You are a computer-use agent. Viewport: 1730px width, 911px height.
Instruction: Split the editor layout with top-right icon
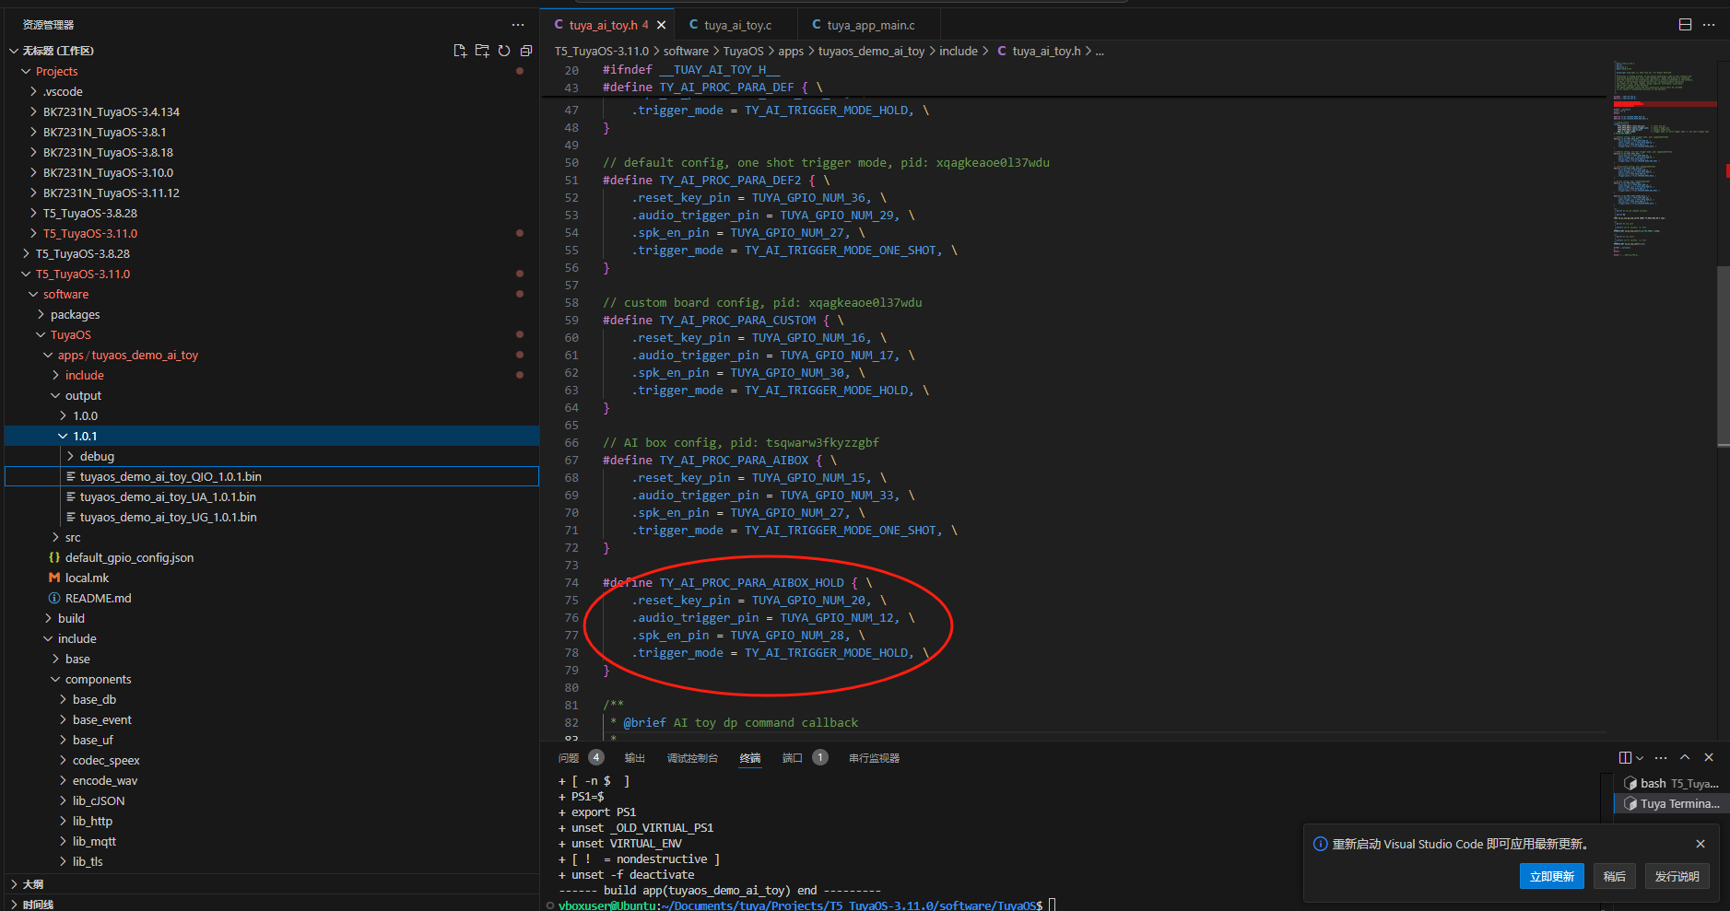tap(1685, 25)
